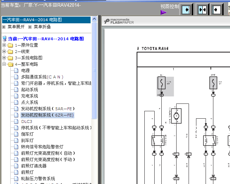Click the document icon next to DLC3

[16, 121]
